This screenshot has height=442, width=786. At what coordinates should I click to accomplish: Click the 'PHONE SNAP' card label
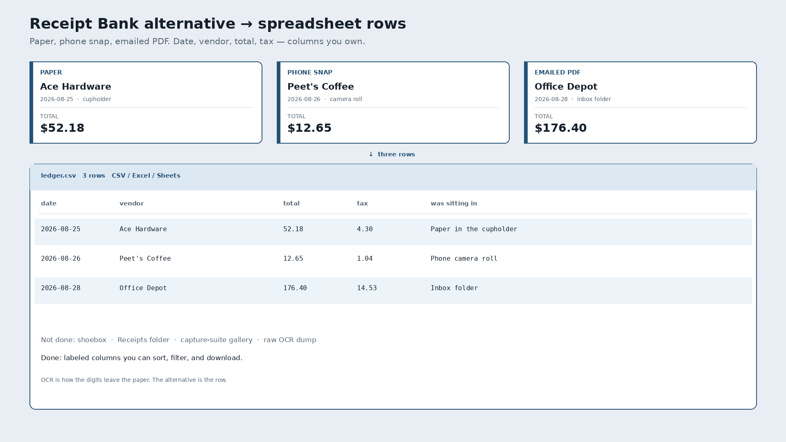310,72
